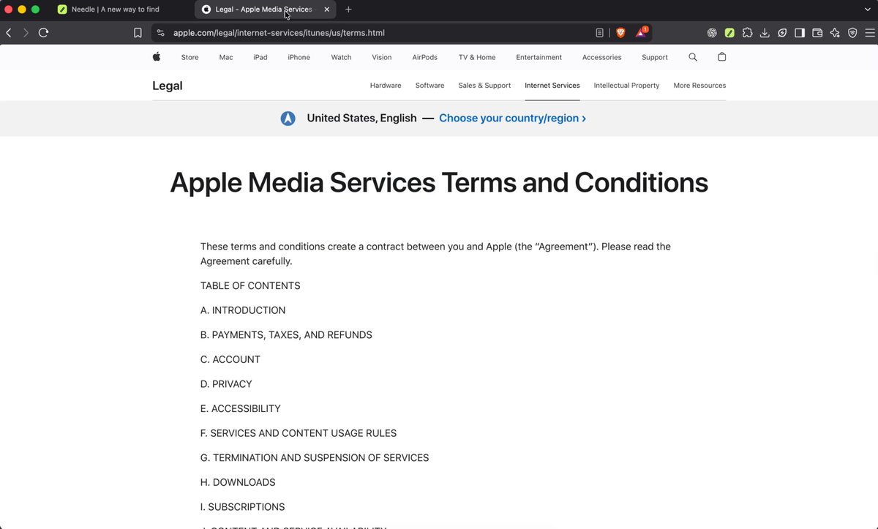Open AirPods menu item
The width and height of the screenshot is (878, 529).
[424, 57]
